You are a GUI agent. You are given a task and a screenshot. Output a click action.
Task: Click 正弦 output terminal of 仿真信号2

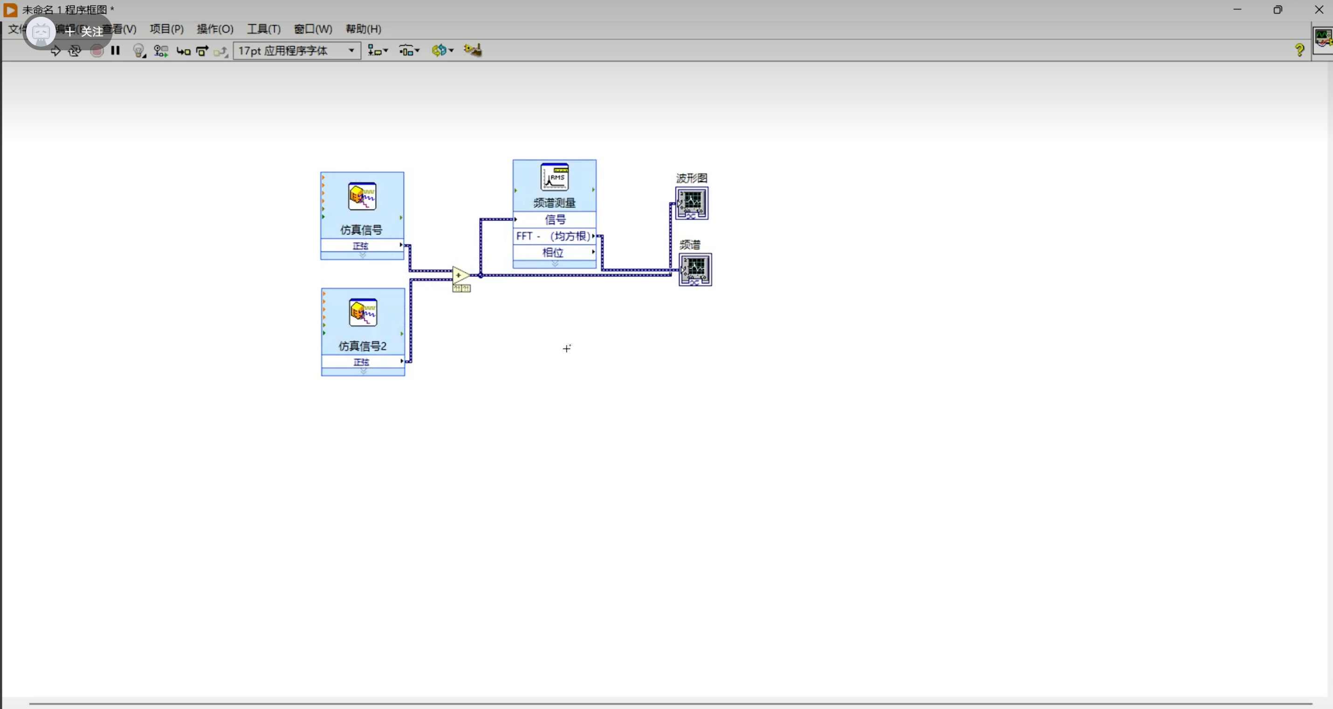click(363, 362)
